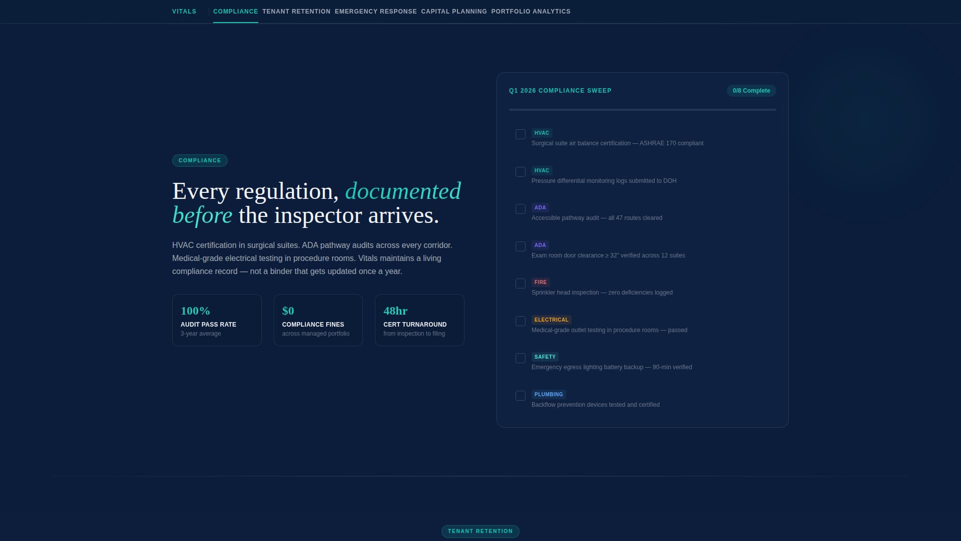Image resolution: width=961 pixels, height=541 pixels.
Task: Click text 'Exam room door clearance' description
Action: point(608,255)
